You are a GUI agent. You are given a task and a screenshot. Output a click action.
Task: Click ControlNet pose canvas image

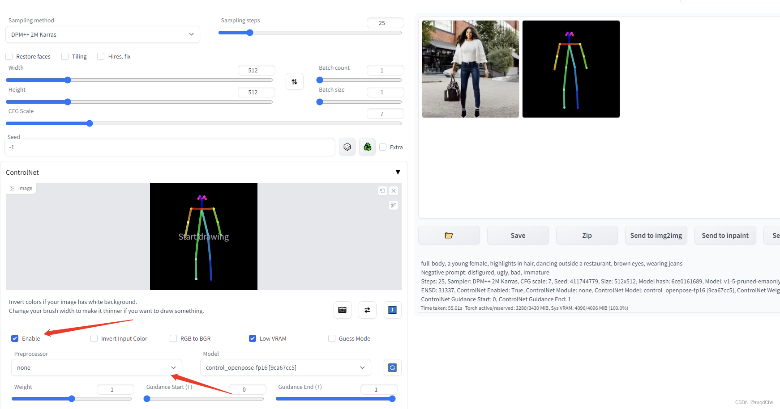[x=204, y=236]
